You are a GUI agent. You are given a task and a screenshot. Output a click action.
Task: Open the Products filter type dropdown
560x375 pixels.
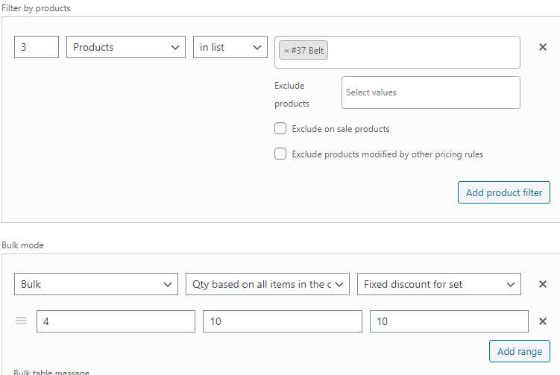126,47
